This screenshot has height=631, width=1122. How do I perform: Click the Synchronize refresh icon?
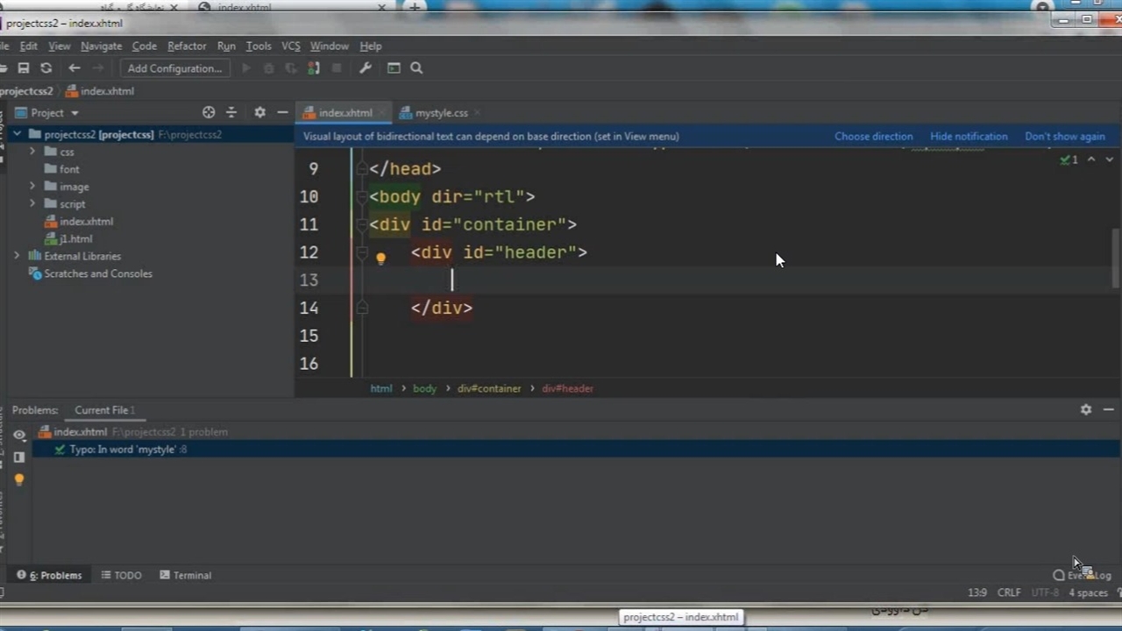(46, 68)
